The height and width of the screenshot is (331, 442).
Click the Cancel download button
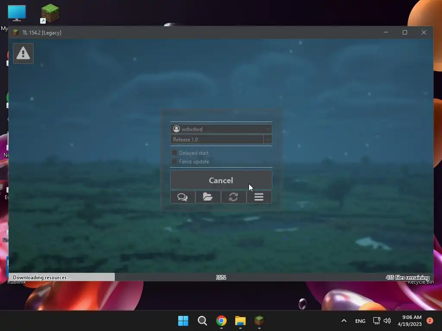(x=221, y=180)
